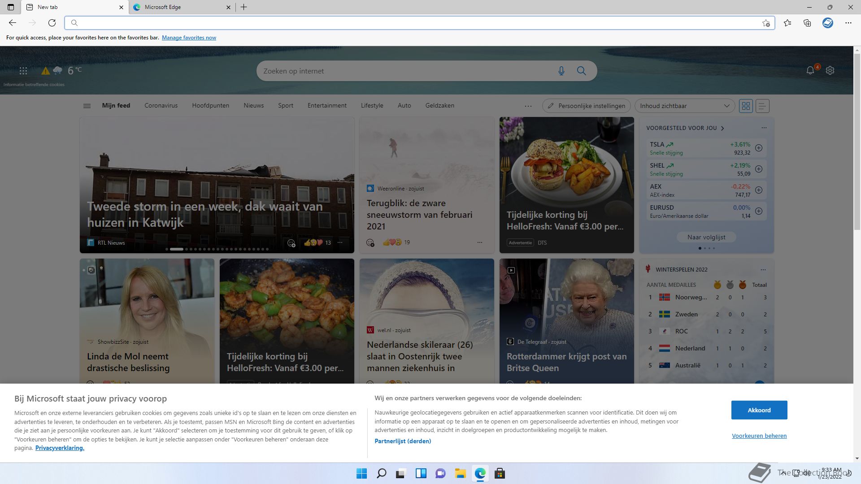Add AEX to watchlist
The height and width of the screenshot is (484, 861).
(x=759, y=190)
